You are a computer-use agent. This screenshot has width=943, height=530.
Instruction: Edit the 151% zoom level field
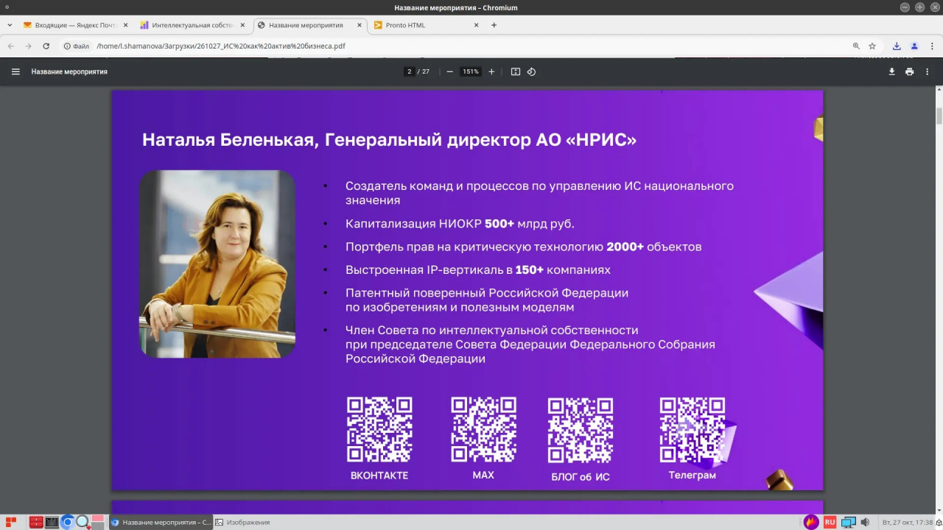tap(470, 71)
